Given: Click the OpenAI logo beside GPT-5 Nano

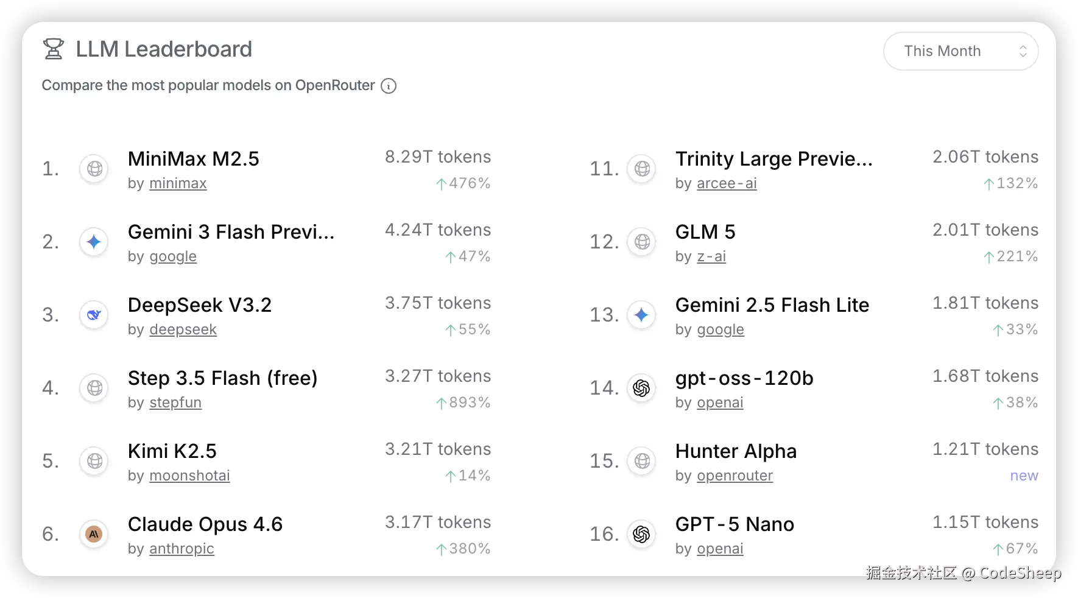Looking at the screenshot, I should pyautogui.click(x=641, y=534).
